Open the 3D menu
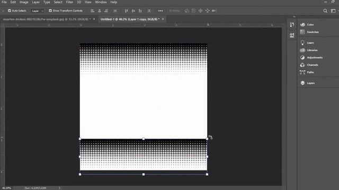The height and width of the screenshot is (190, 339). click(79, 2)
